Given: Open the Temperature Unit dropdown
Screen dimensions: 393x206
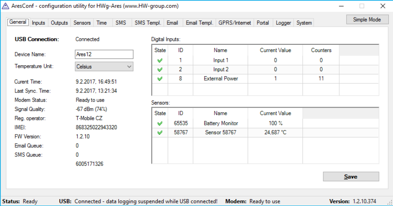Looking at the screenshot, I should (x=104, y=67).
